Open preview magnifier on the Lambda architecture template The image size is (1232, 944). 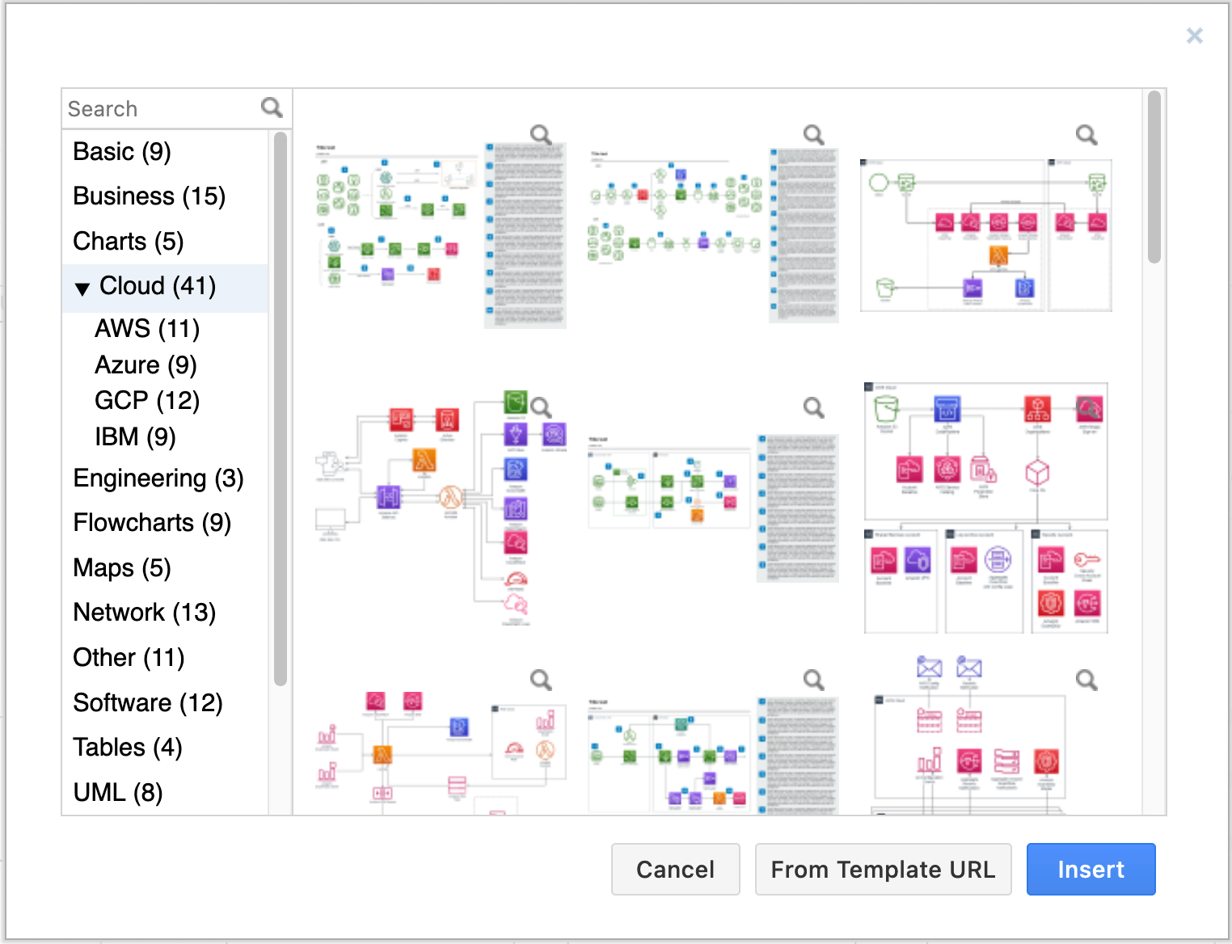[x=540, y=408]
